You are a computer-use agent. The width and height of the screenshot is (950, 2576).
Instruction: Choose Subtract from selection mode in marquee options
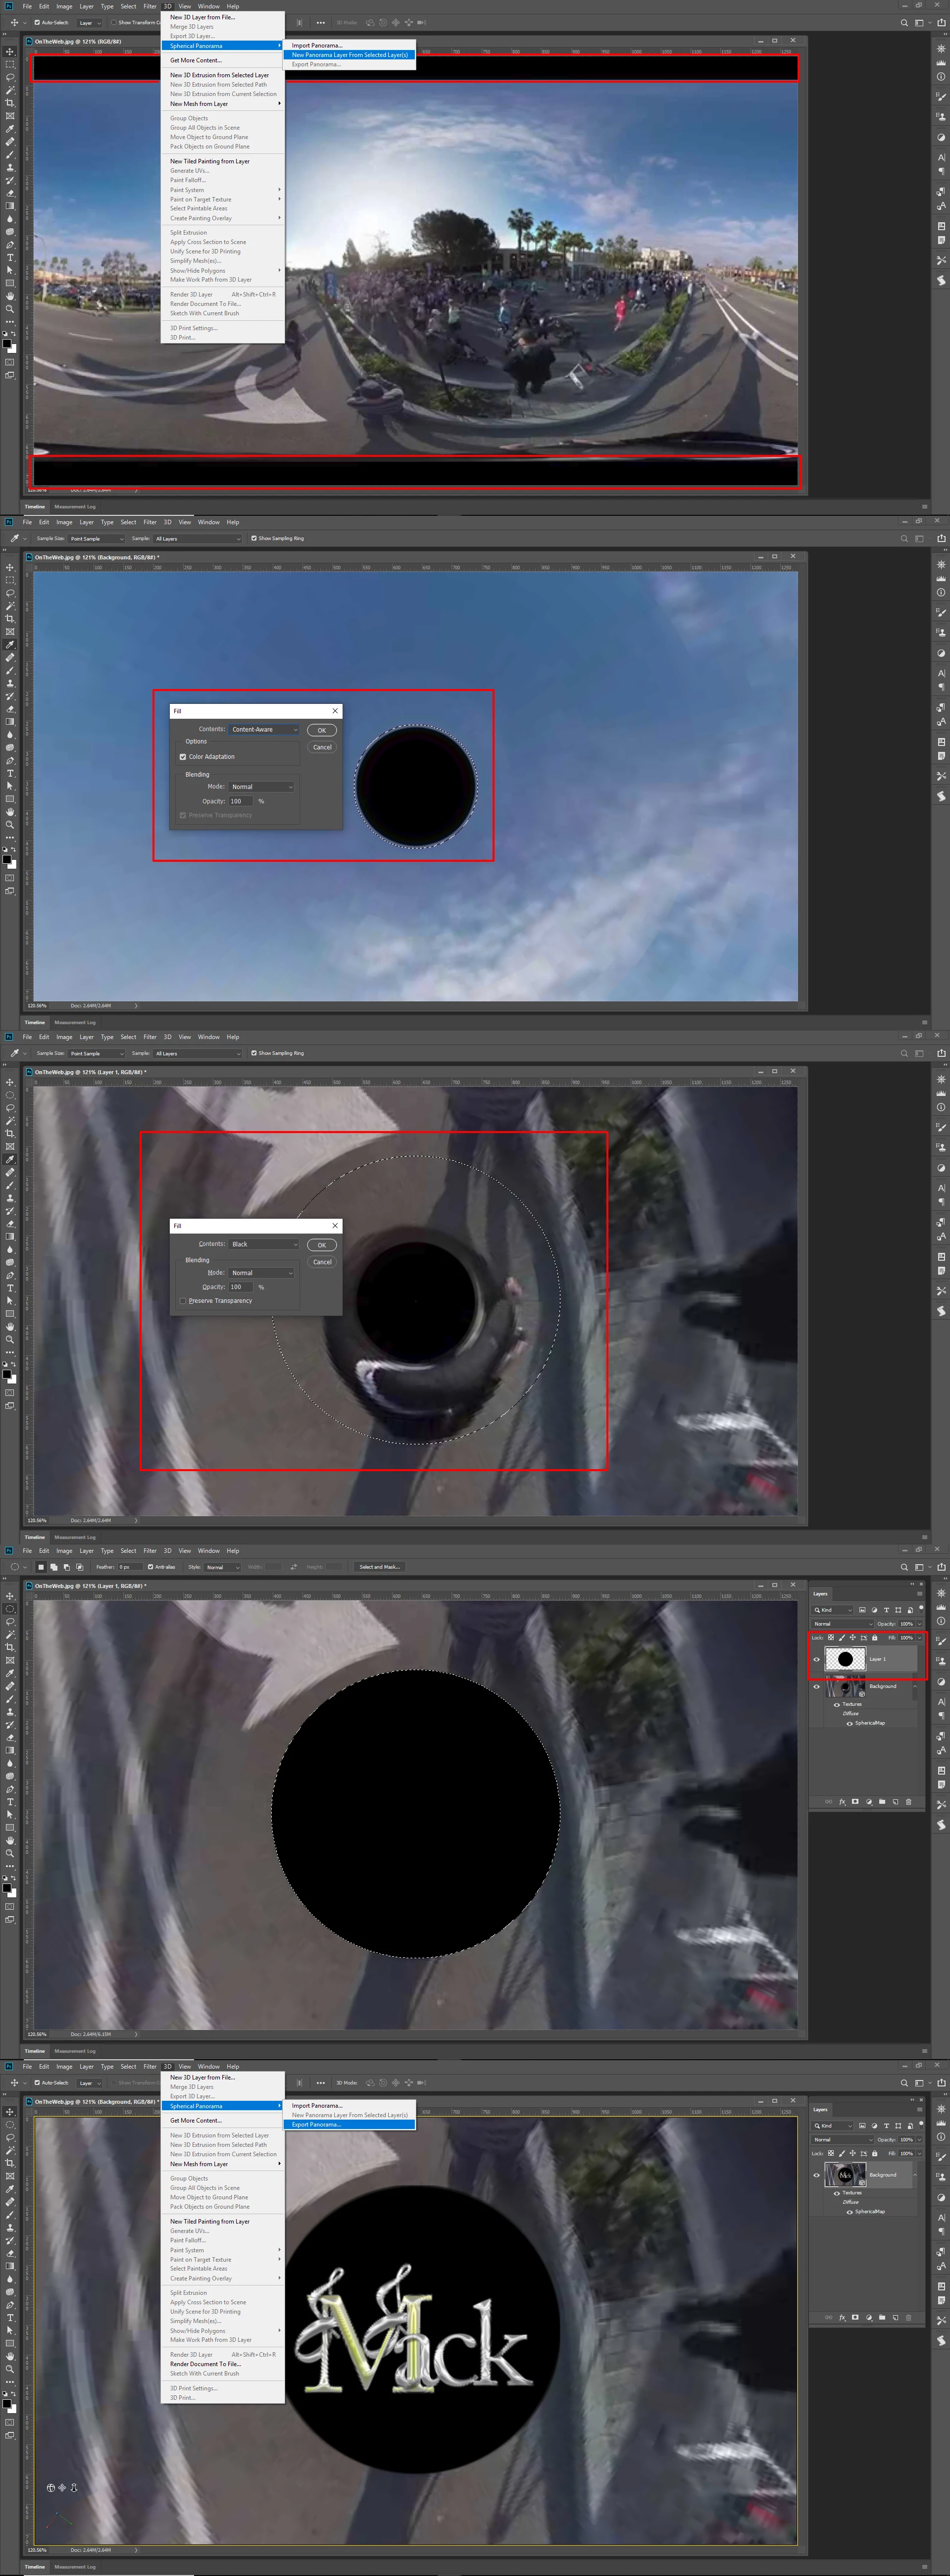coord(66,1567)
